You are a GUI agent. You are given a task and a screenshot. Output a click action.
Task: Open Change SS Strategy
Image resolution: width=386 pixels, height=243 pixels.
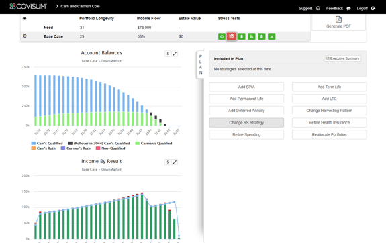tap(246, 123)
